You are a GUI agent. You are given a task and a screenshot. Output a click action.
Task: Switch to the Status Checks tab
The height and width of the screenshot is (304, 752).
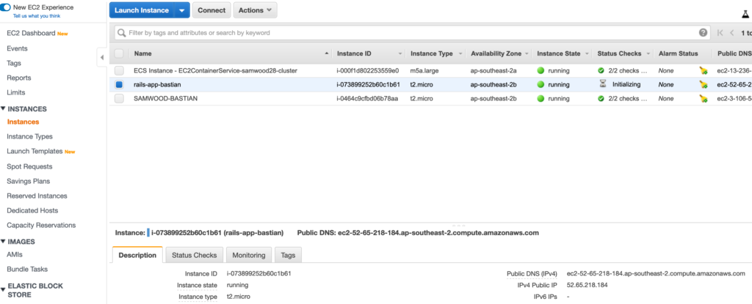[194, 255]
